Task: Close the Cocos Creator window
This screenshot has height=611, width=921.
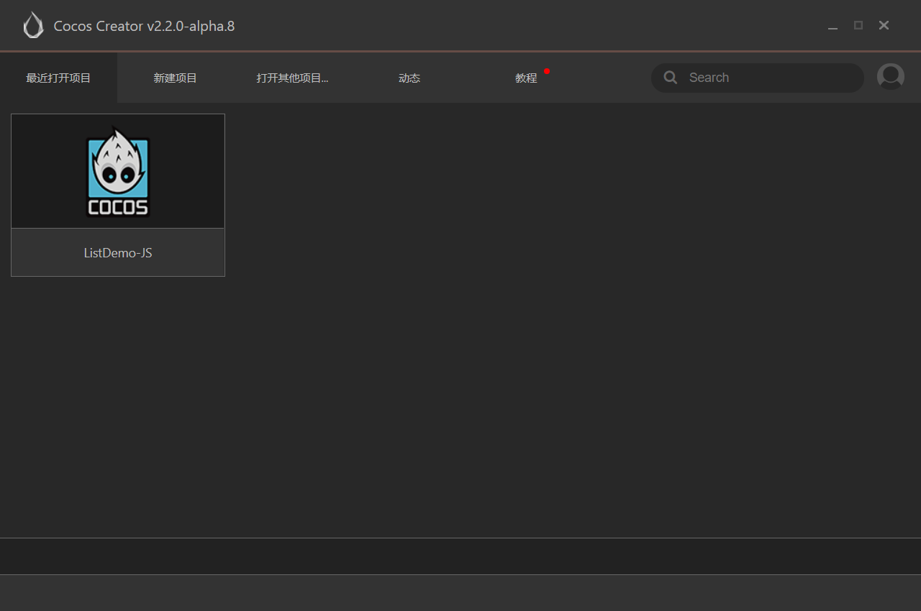Action: pos(884,25)
